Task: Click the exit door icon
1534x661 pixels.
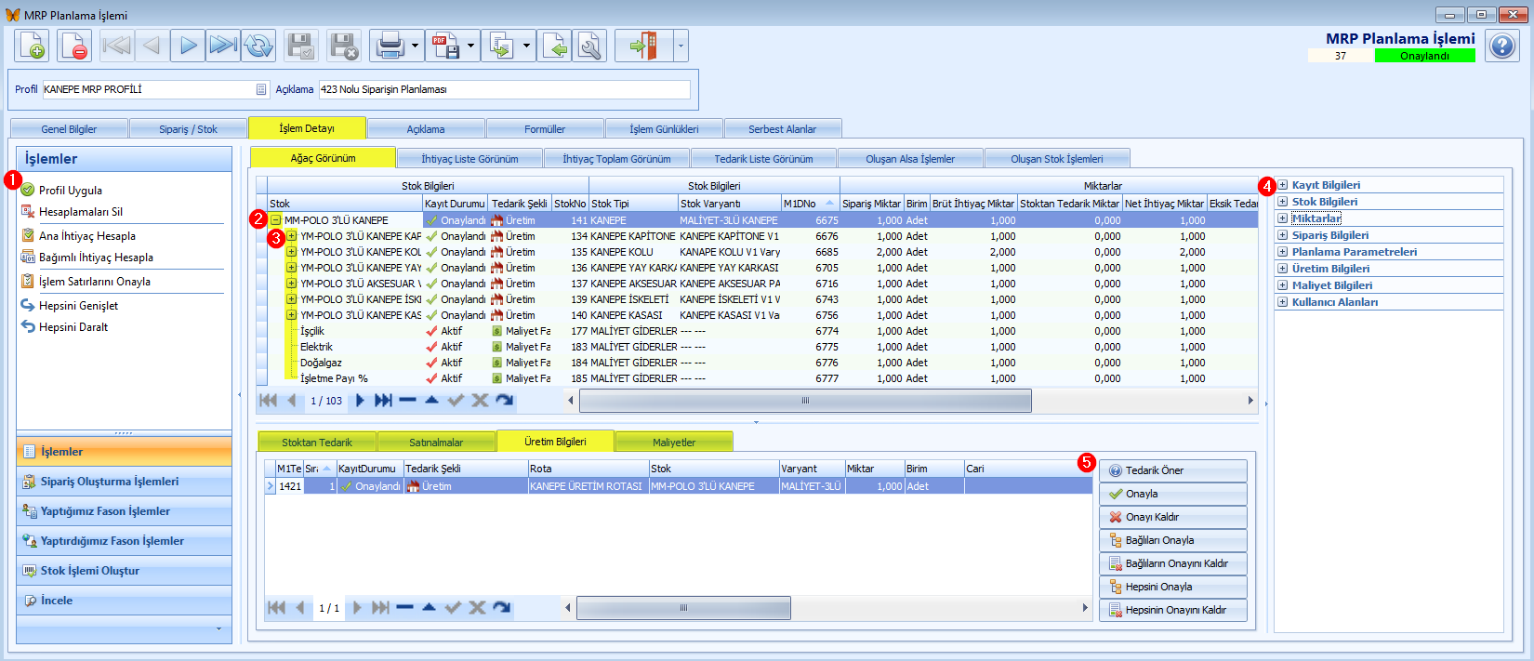Action: click(643, 46)
